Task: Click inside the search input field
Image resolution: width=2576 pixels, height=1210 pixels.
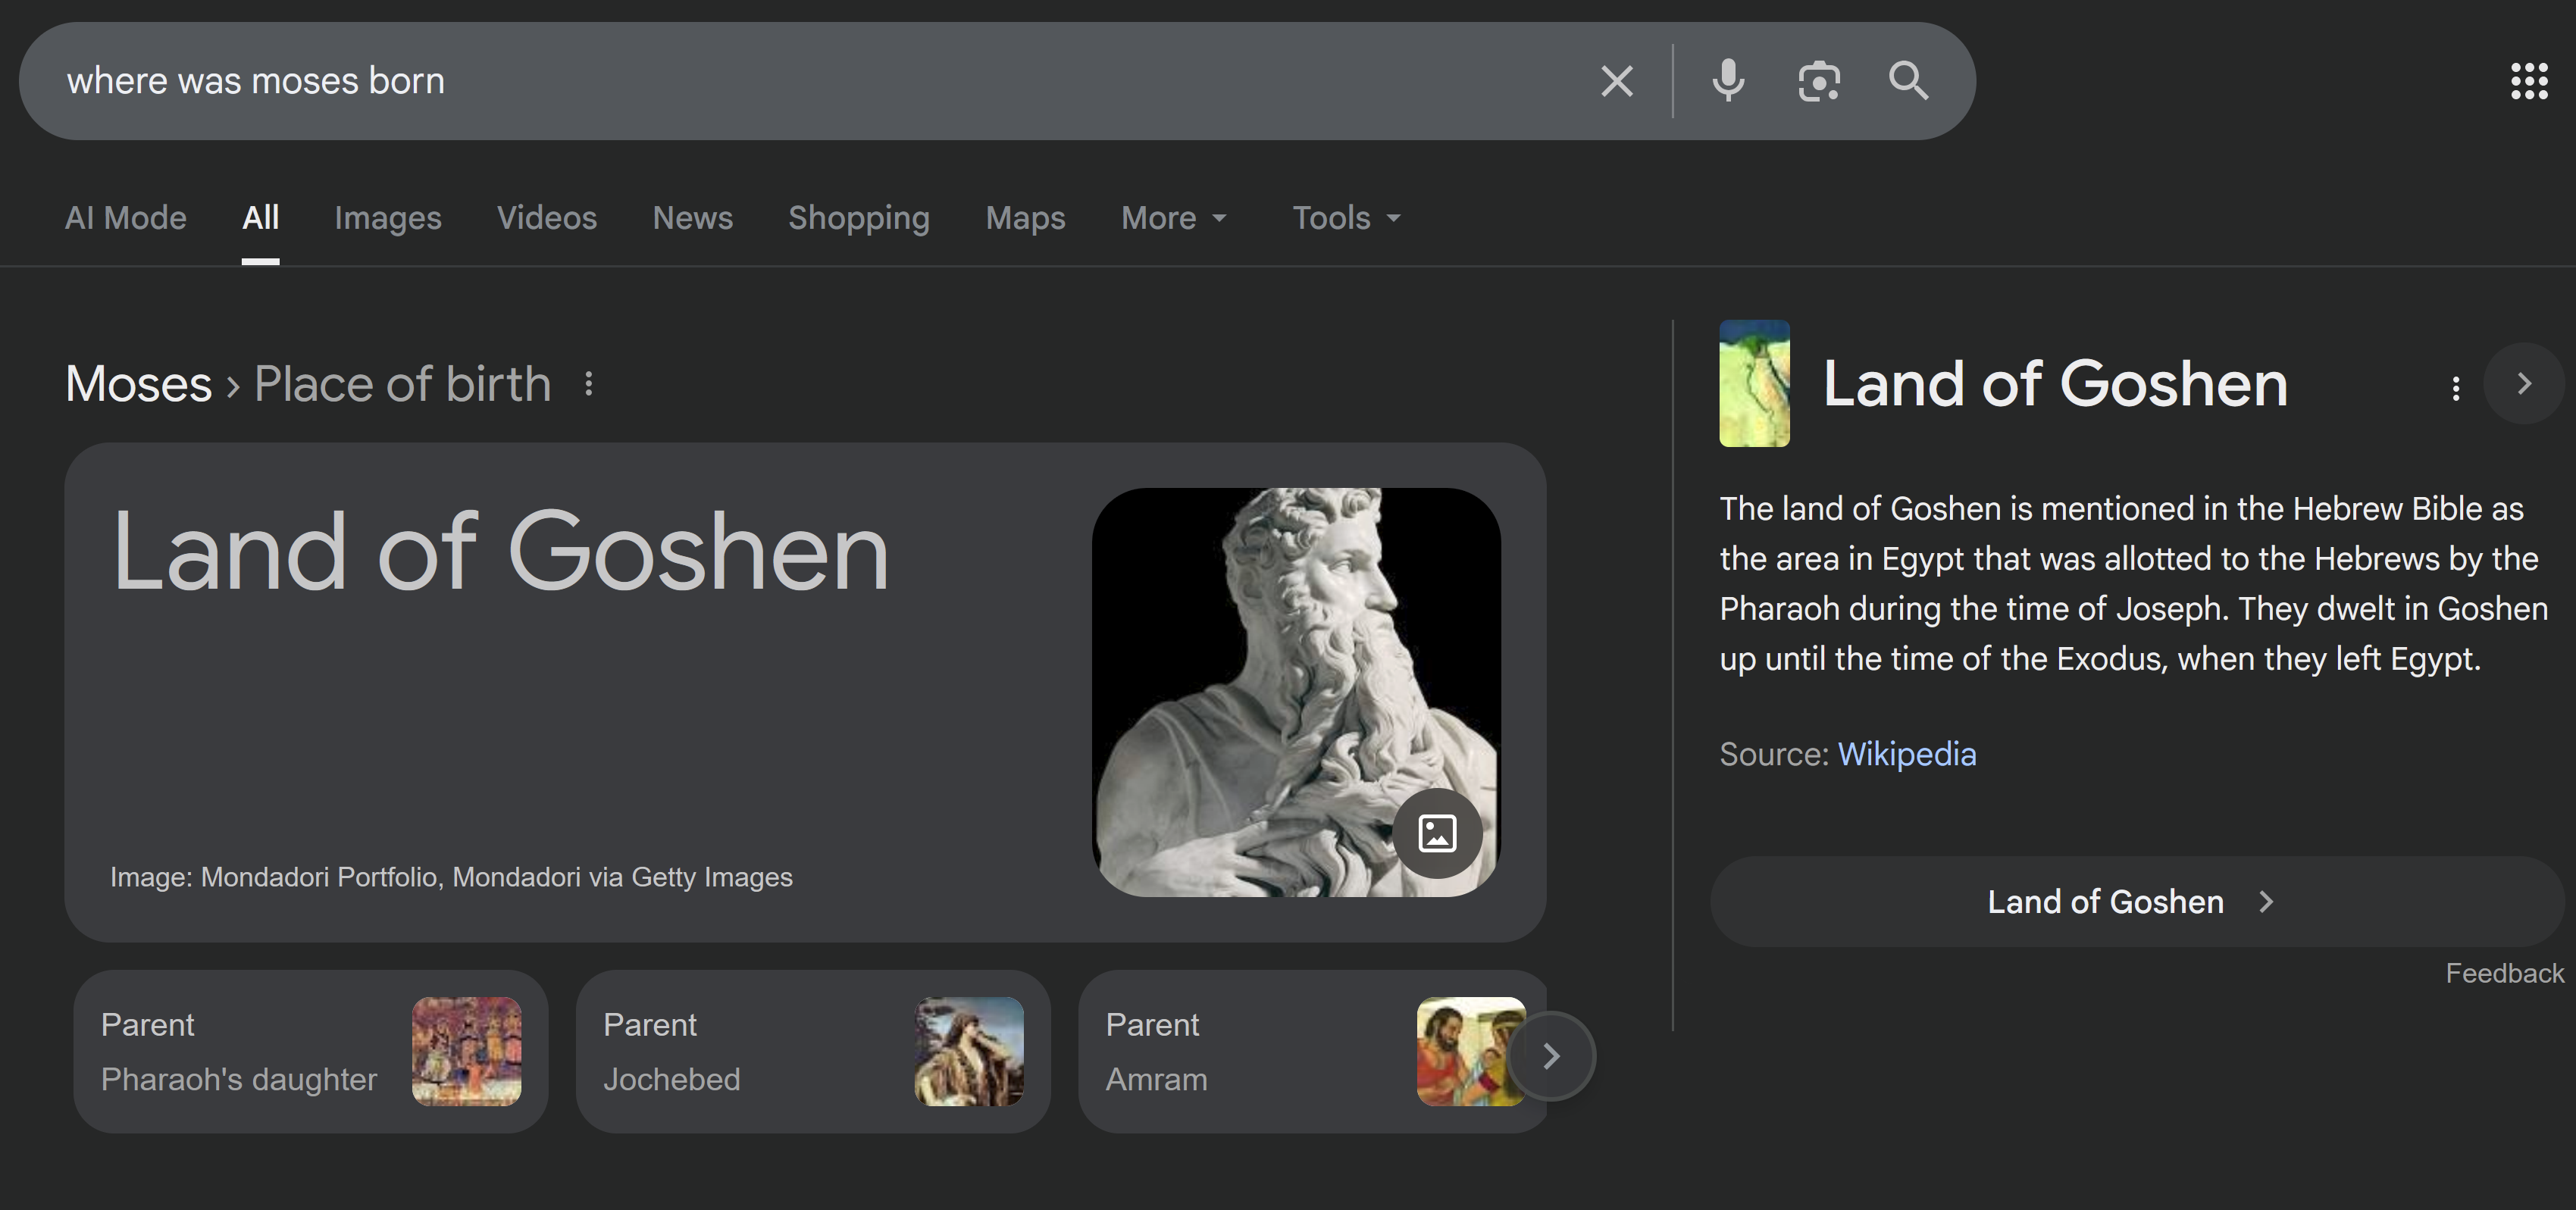Action: 800,81
